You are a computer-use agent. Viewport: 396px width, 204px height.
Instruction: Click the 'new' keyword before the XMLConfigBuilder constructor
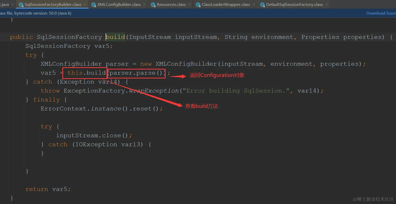click(146, 64)
